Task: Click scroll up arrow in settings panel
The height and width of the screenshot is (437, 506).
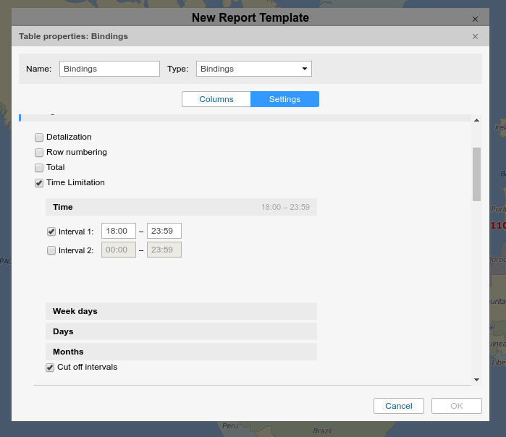Action: coord(476,120)
